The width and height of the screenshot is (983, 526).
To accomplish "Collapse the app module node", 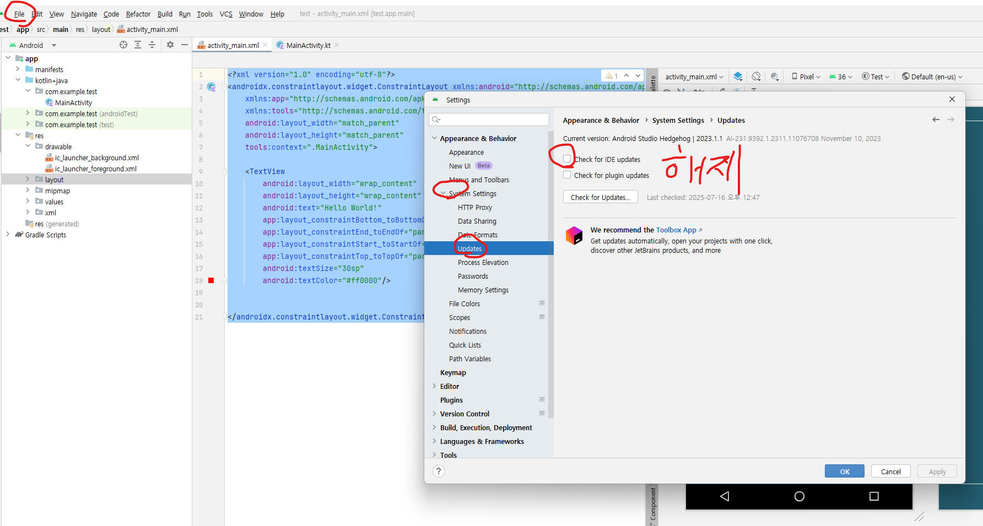I will pyautogui.click(x=8, y=58).
